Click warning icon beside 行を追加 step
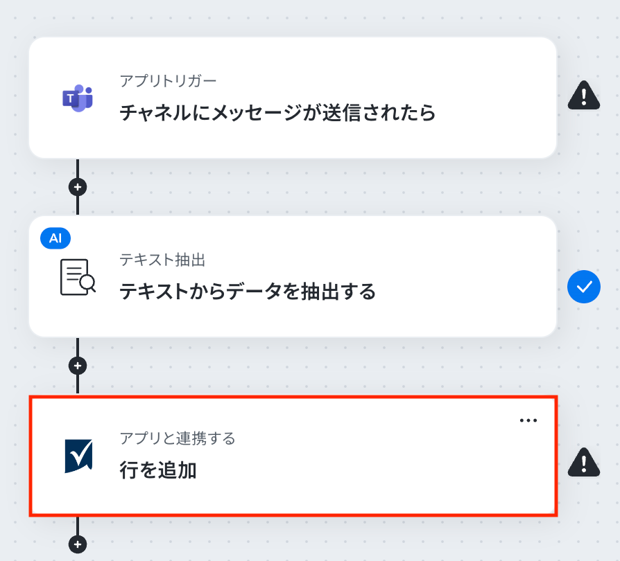The image size is (620, 561). pyautogui.click(x=584, y=462)
